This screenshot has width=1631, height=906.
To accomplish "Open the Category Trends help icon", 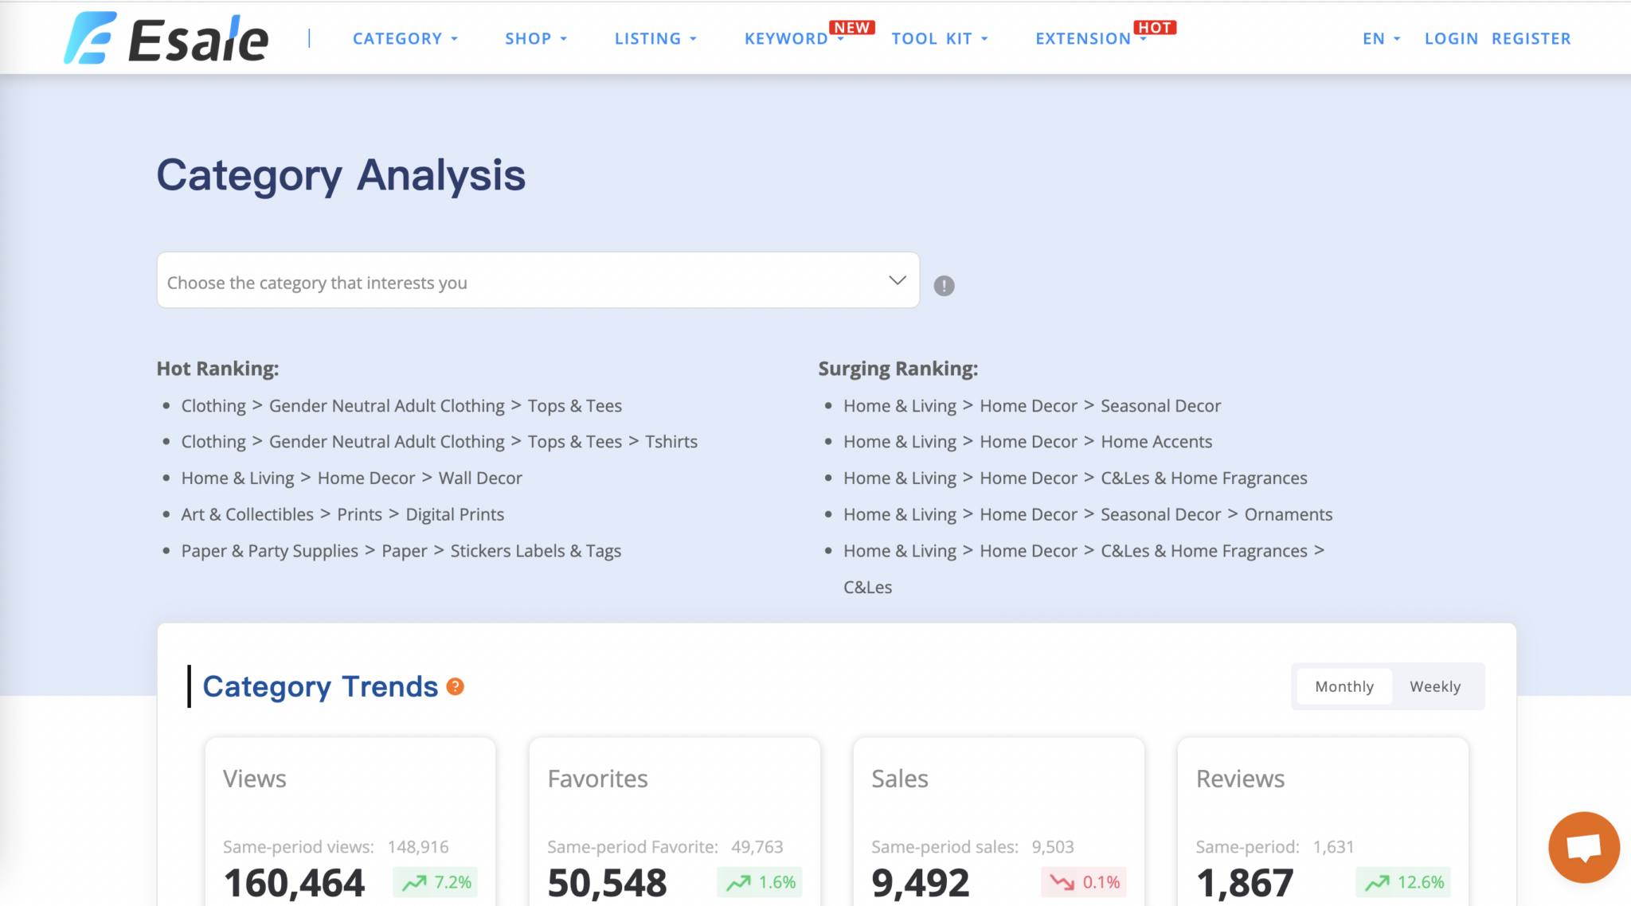I will [454, 686].
